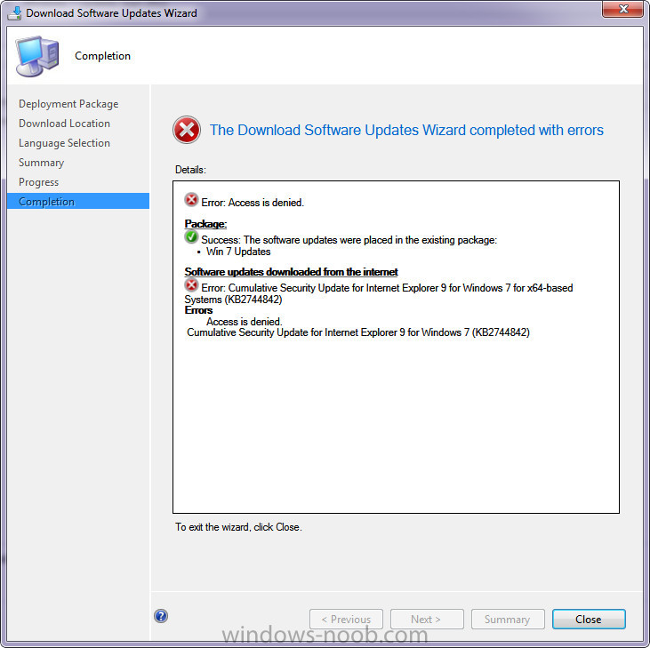Click the 'completed with errors' heading text

pos(406,130)
